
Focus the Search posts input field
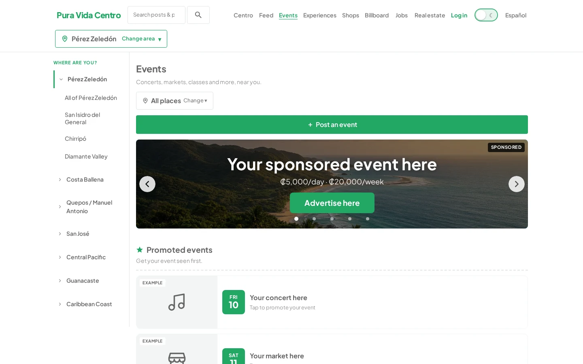coord(156,15)
